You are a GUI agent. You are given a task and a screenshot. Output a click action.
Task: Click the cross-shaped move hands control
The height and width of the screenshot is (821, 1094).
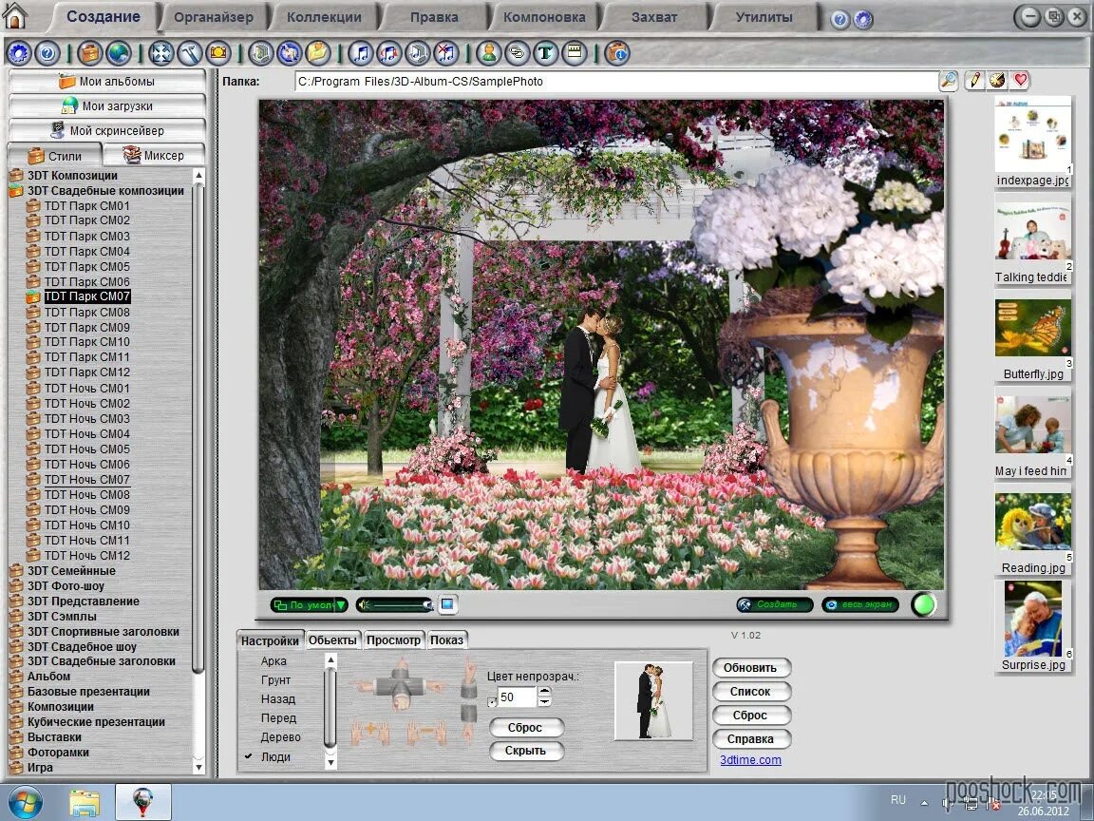pos(401,686)
